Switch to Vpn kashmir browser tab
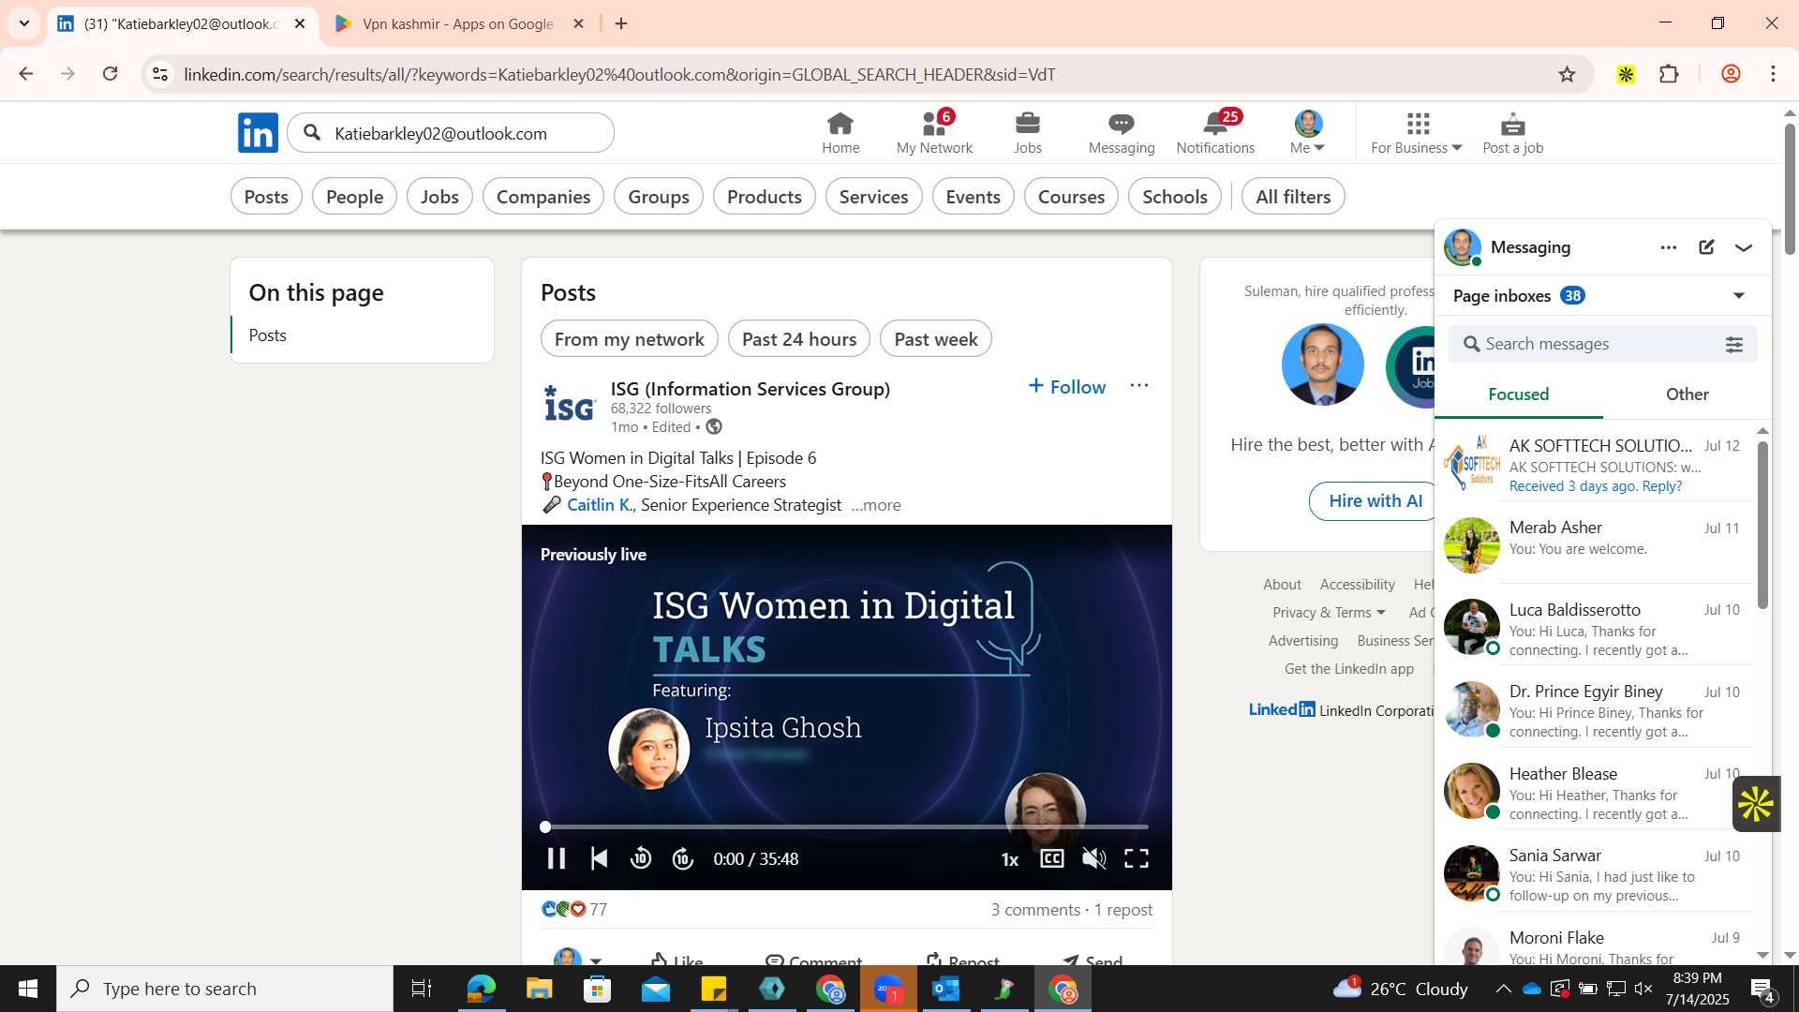The image size is (1799, 1012). pyautogui.click(x=457, y=23)
